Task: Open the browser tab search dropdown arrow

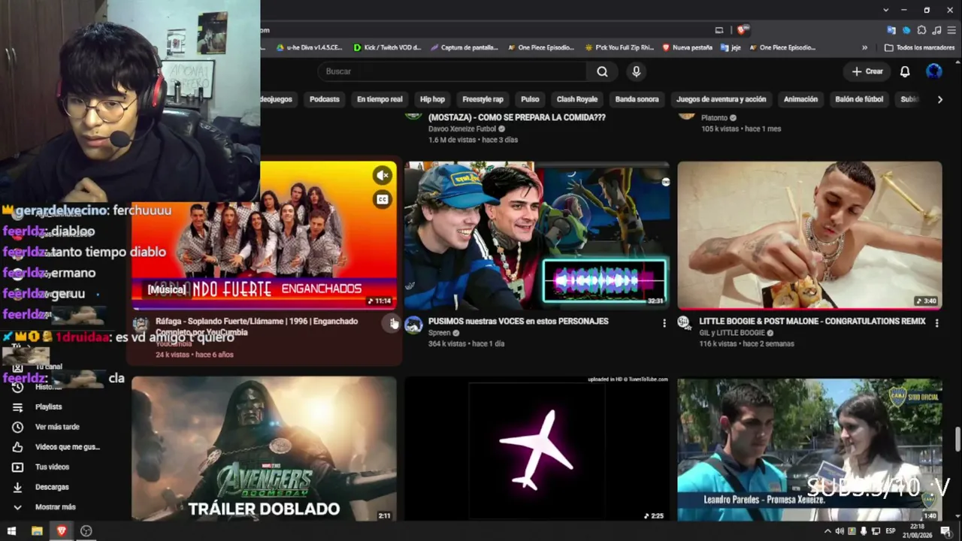Action: coord(886,10)
